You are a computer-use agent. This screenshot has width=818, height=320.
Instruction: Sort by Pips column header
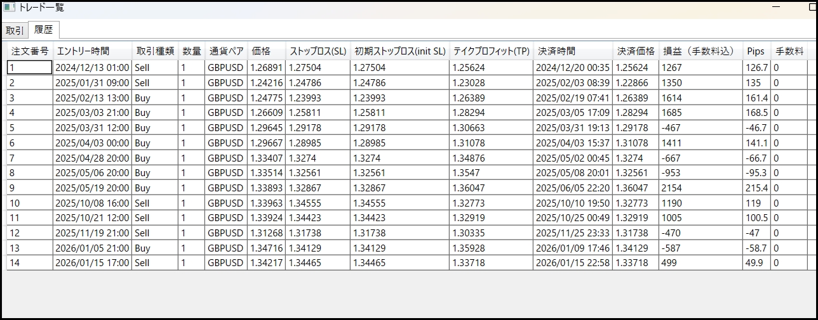[755, 51]
